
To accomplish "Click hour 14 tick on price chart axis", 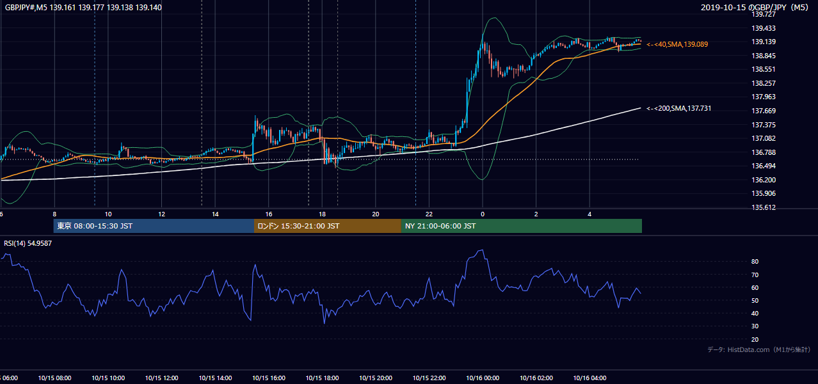I will (215, 214).
